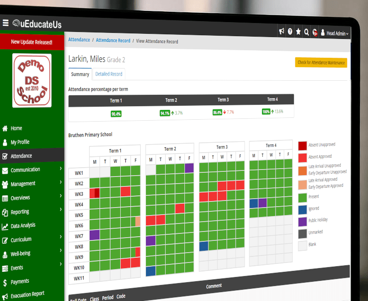This screenshot has width=368, height=301.
Task: Open the notifications icon with 5+ badge
Action: [315, 33]
